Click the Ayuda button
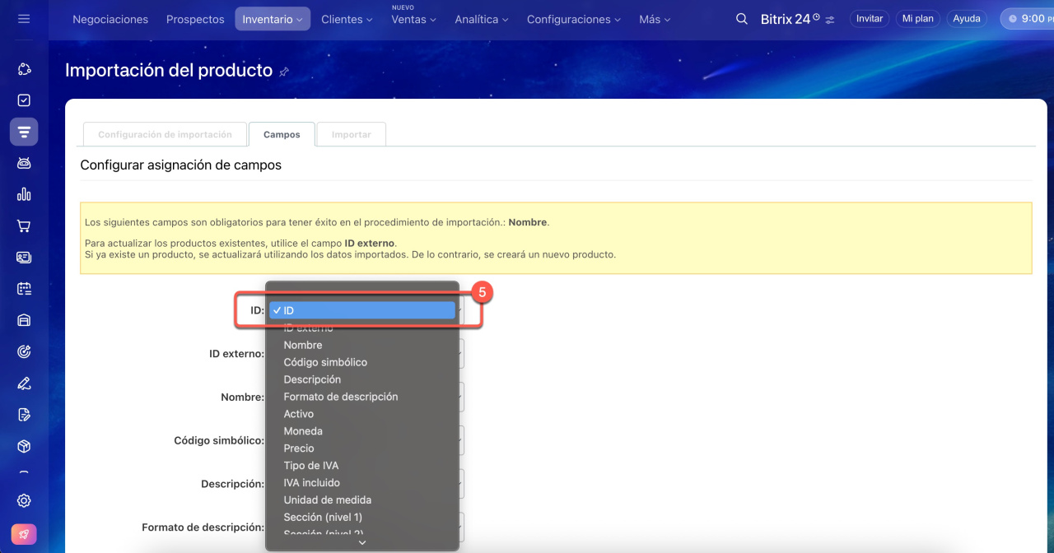Image resolution: width=1054 pixels, height=553 pixels. click(967, 19)
